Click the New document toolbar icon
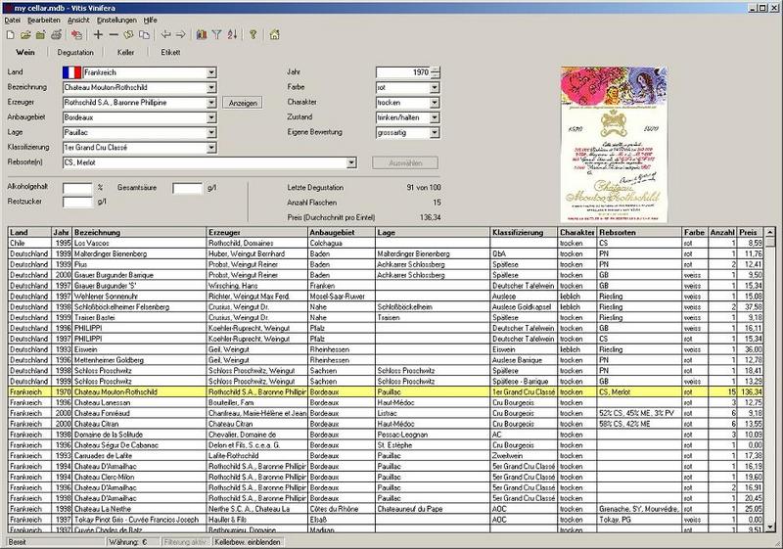 [x=11, y=35]
